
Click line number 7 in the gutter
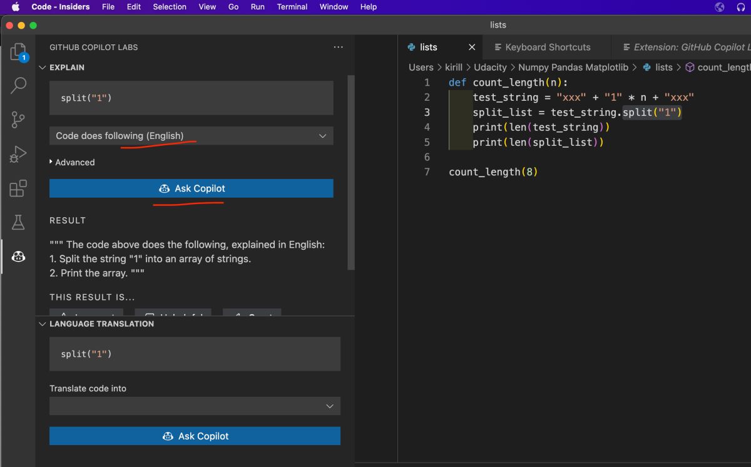coord(427,172)
